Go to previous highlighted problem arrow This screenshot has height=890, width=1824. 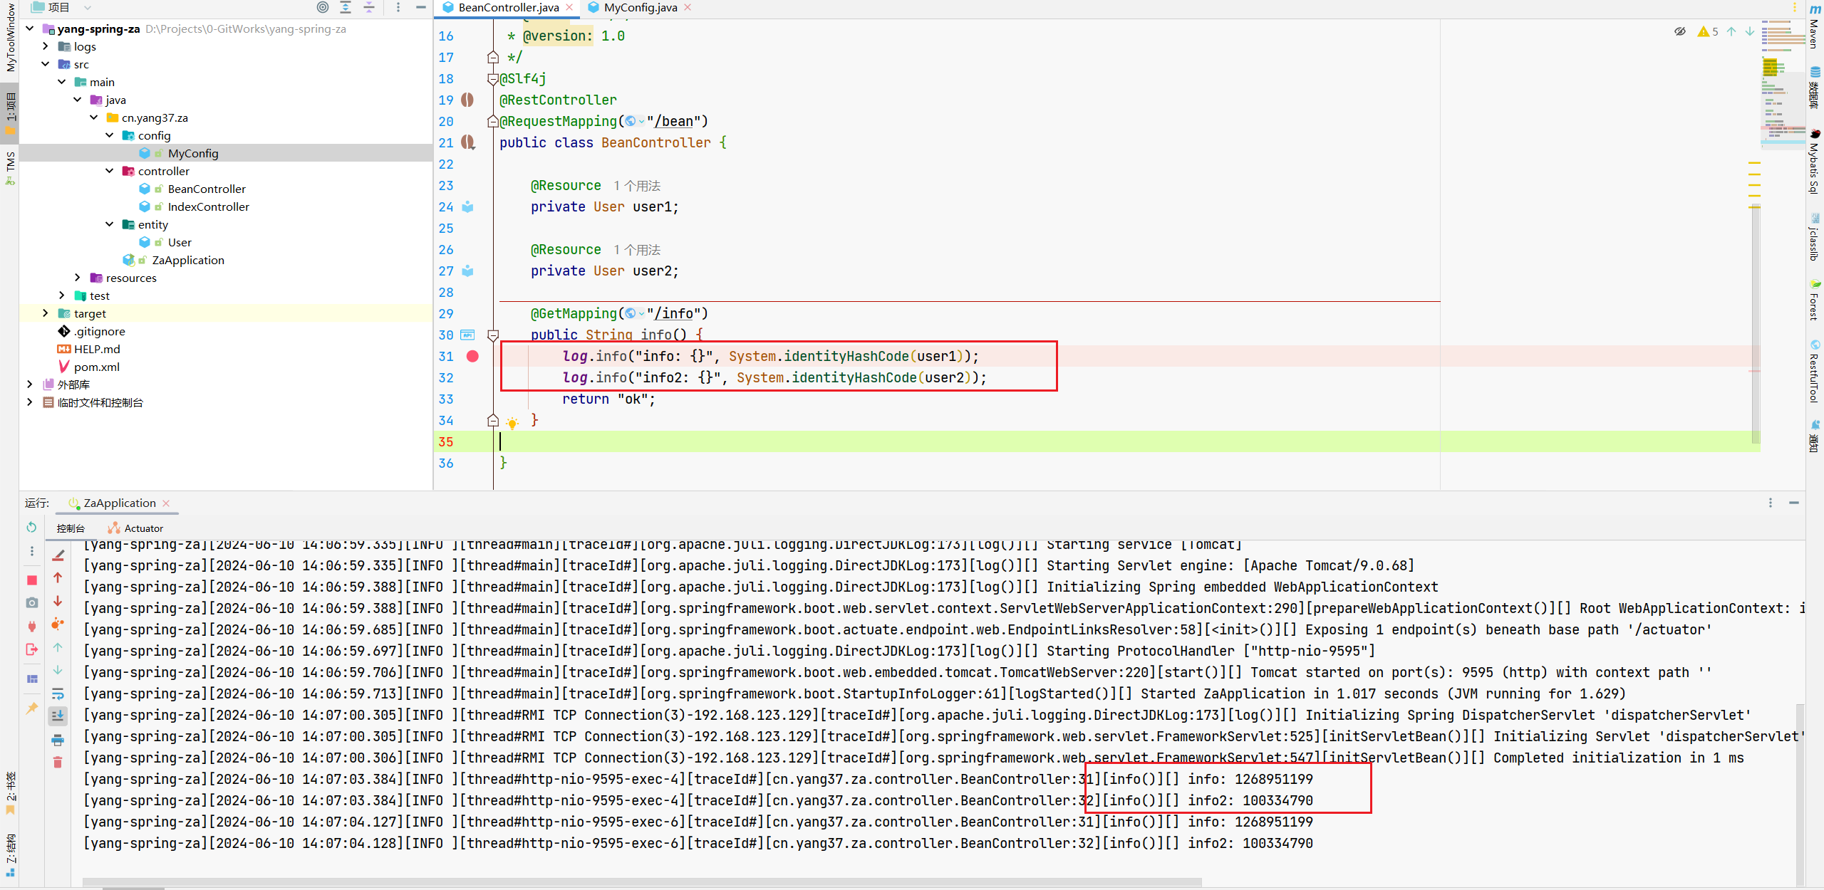click(x=1731, y=31)
